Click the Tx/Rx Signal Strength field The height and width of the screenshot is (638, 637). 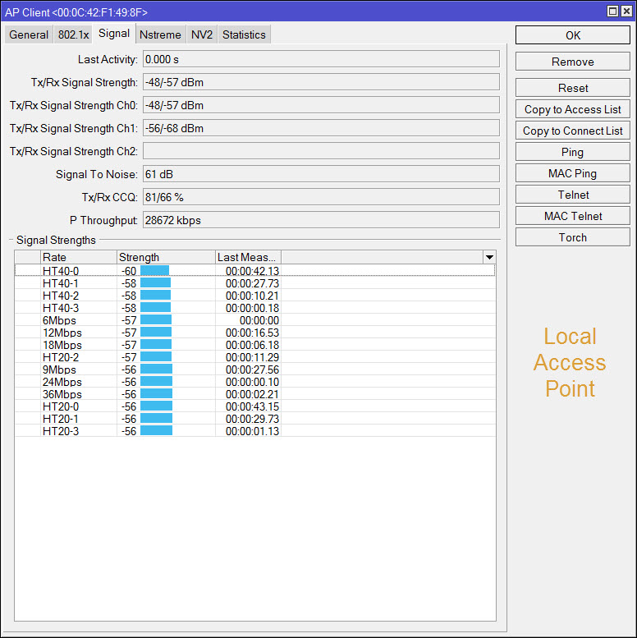321,83
